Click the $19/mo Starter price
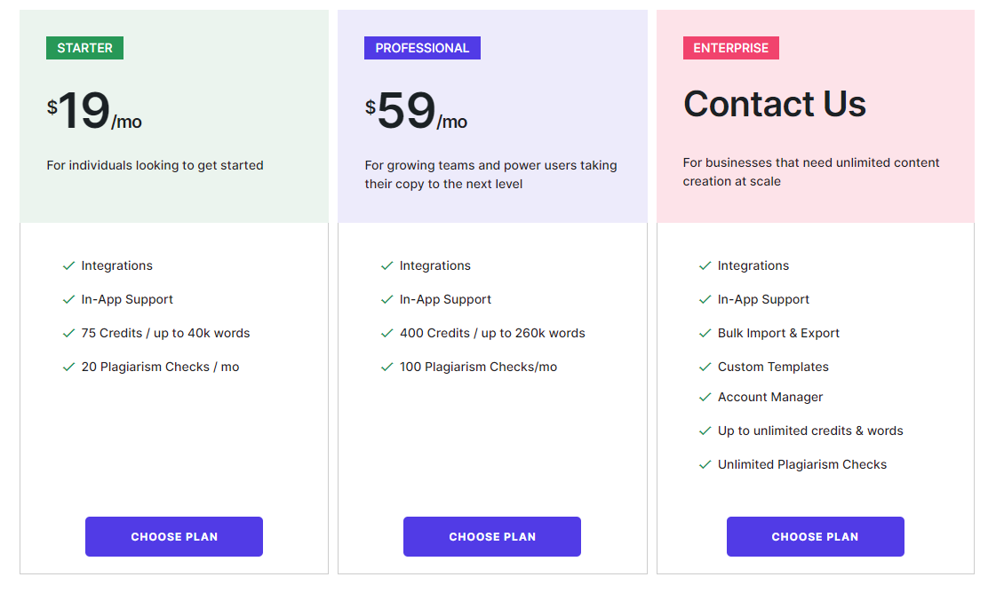Viewport: 996px width, 593px height. point(94,113)
